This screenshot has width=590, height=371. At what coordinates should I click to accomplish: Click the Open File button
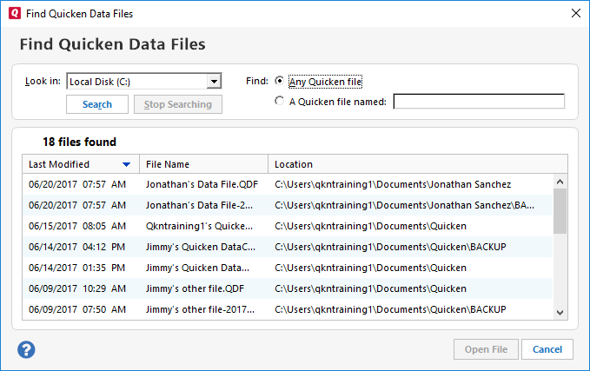[486, 349]
